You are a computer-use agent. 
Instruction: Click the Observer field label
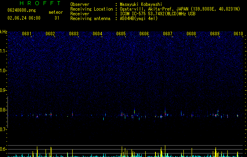tap(80, 4)
